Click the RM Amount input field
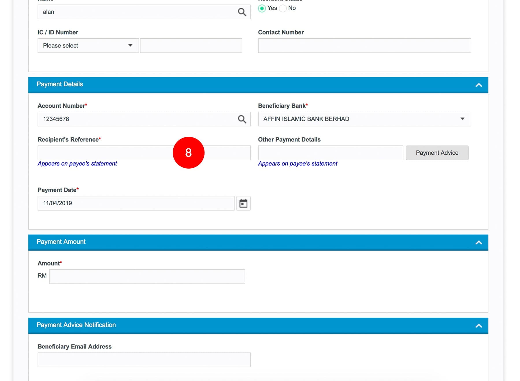This screenshot has height=381, width=520. coord(147,277)
